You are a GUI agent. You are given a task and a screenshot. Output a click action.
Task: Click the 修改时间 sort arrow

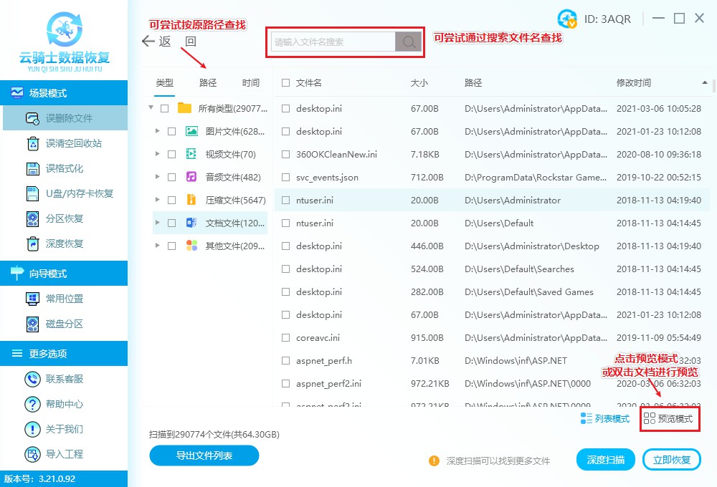[705, 82]
